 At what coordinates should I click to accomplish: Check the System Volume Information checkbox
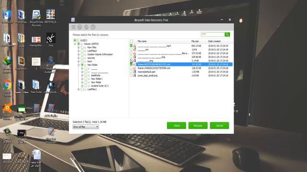(x=82, y=54)
